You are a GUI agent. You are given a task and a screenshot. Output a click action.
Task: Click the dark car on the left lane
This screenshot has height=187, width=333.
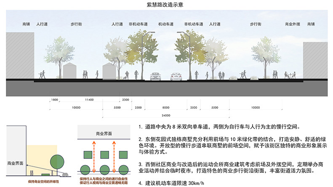click(x=155, y=77)
